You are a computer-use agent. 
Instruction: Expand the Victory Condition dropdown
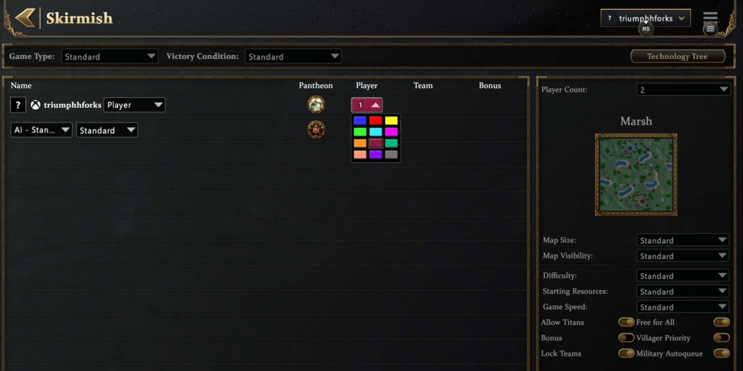click(x=293, y=57)
